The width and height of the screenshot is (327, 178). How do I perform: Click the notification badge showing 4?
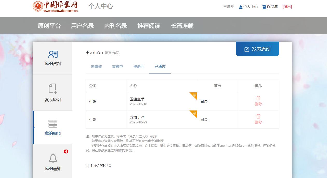[66, 151]
